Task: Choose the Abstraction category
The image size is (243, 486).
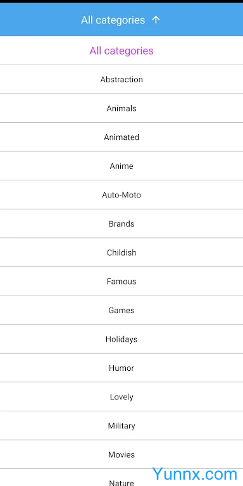Action: point(121,79)
